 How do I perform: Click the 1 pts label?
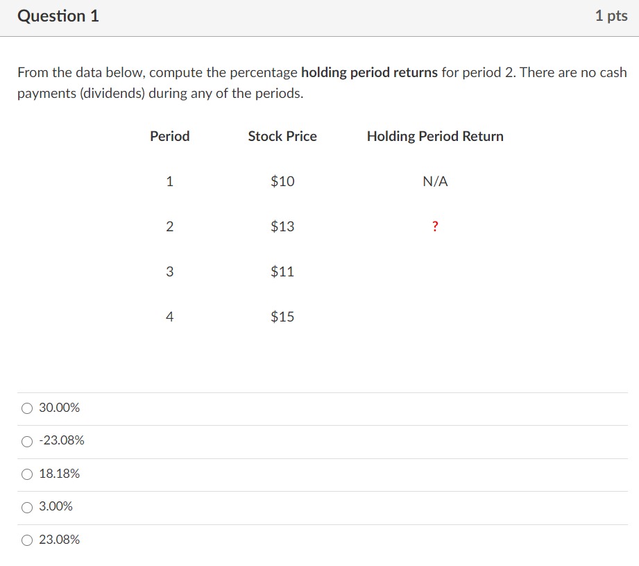[611, 16]
